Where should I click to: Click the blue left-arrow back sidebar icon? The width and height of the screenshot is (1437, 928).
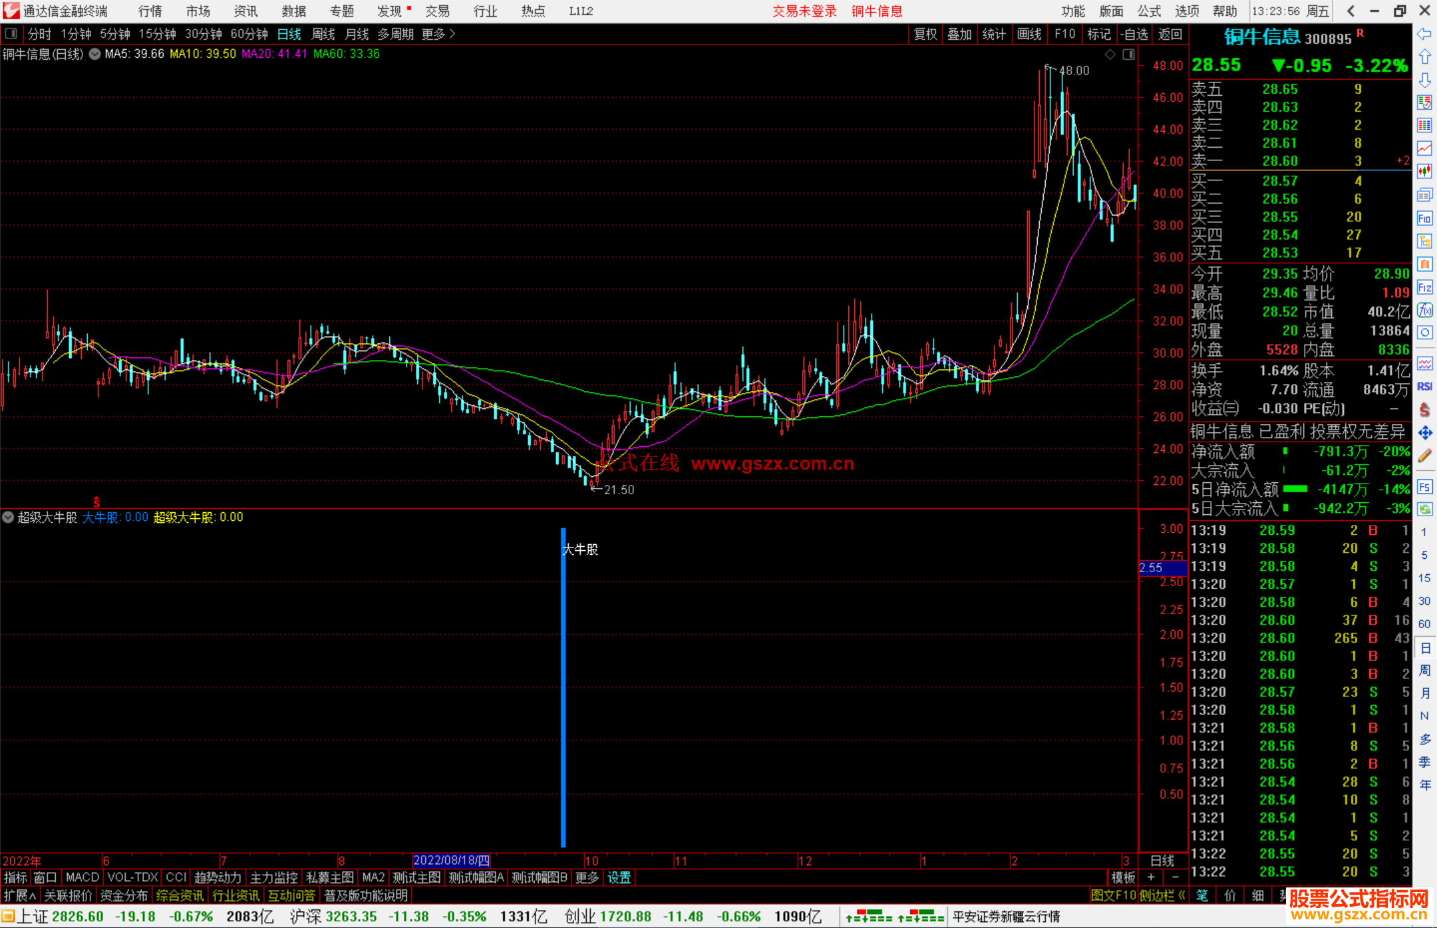(1424, 34)
